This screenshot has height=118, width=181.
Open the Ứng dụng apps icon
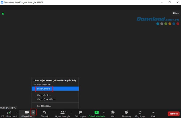click(x=140, y=112)
